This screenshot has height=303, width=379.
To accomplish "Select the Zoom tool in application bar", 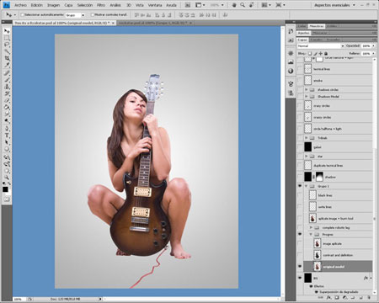I will [x=243, y=5].
